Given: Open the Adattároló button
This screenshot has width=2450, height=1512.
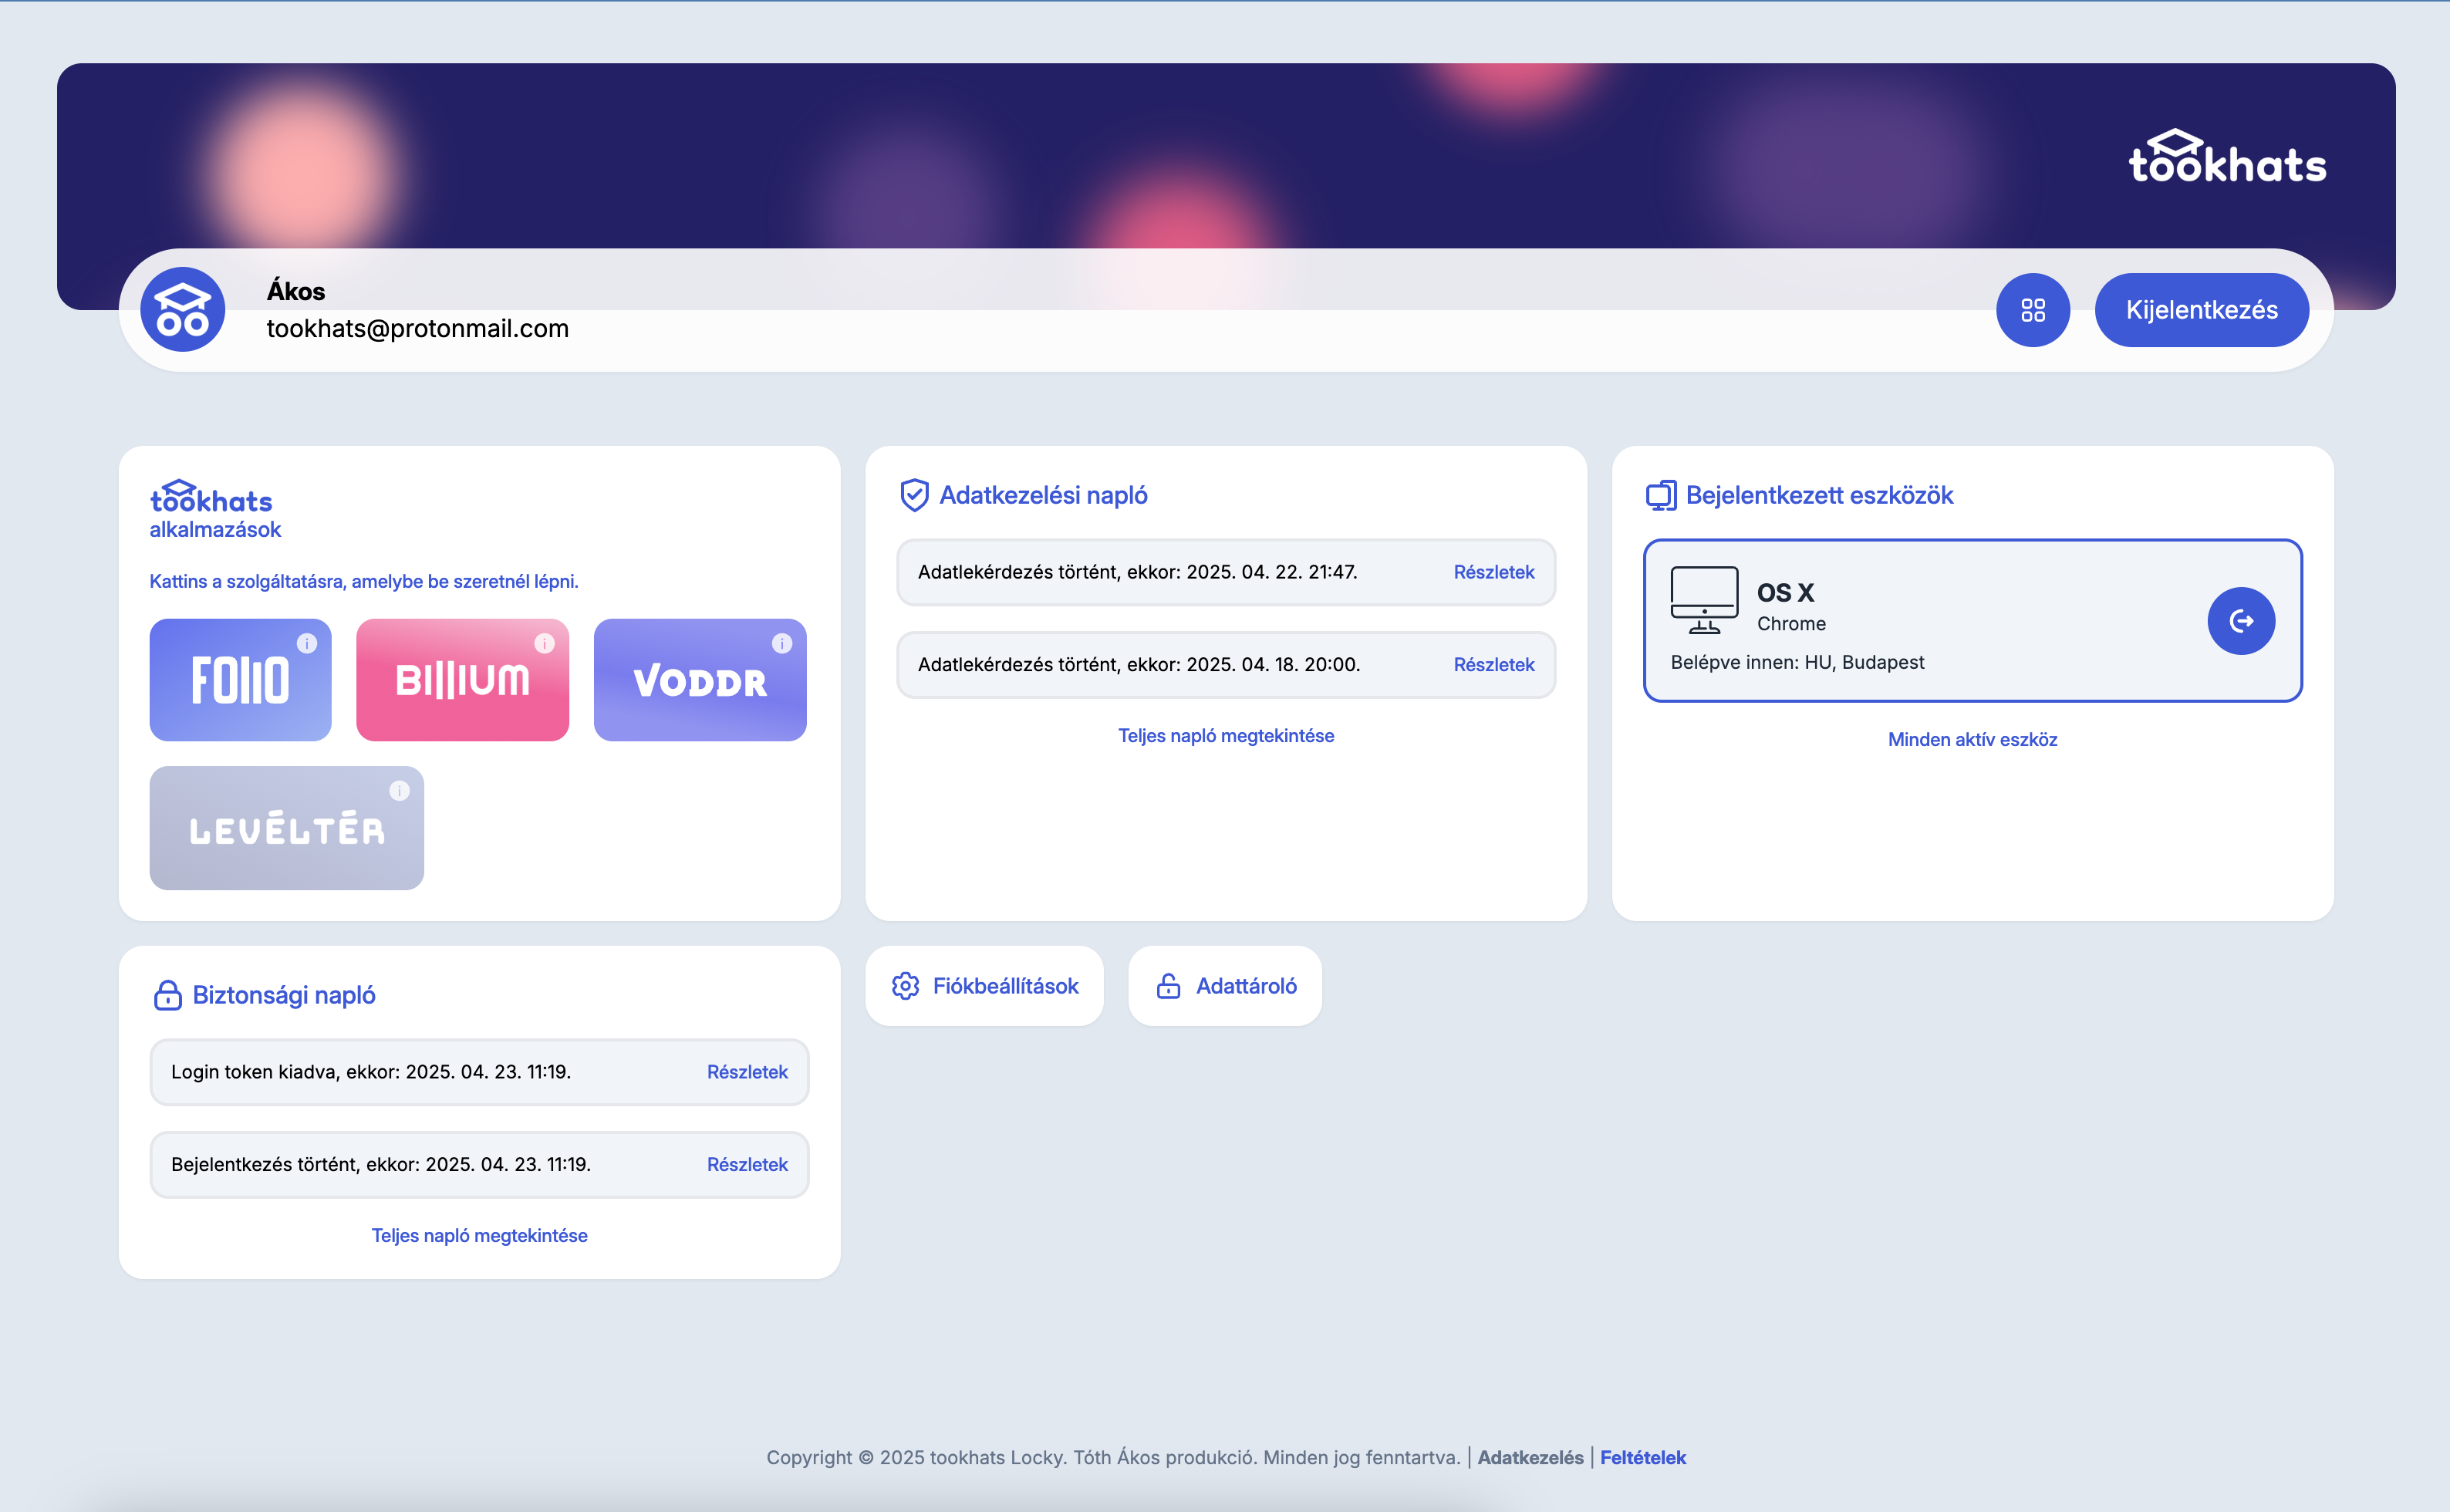Looking at the screenshot, I should (1225, 986).
